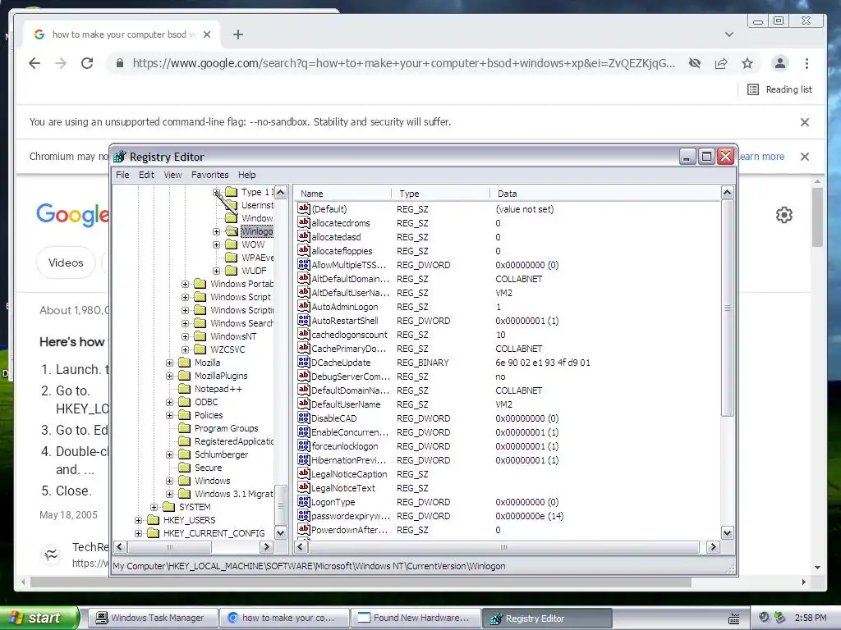This screenshot has width=841, height=630.
Task: Click the Start button
Action: (x=39, y=619)
